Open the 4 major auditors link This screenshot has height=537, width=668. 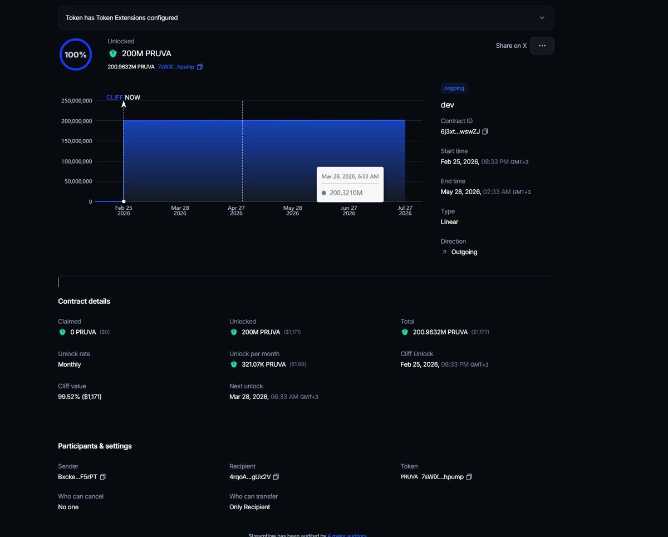tap(347, 535)
